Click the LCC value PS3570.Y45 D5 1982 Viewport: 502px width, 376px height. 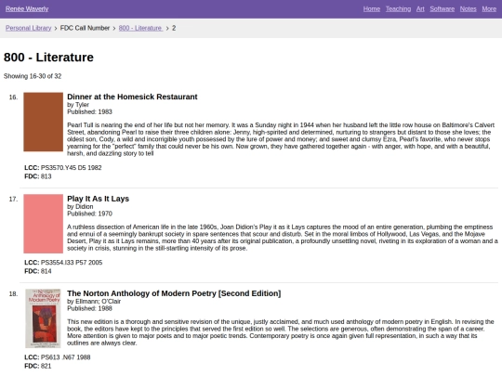coord(71,168)
